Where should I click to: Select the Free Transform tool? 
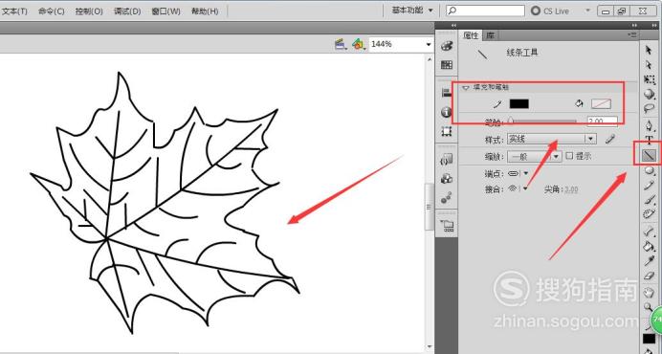(x=649, y=79)
